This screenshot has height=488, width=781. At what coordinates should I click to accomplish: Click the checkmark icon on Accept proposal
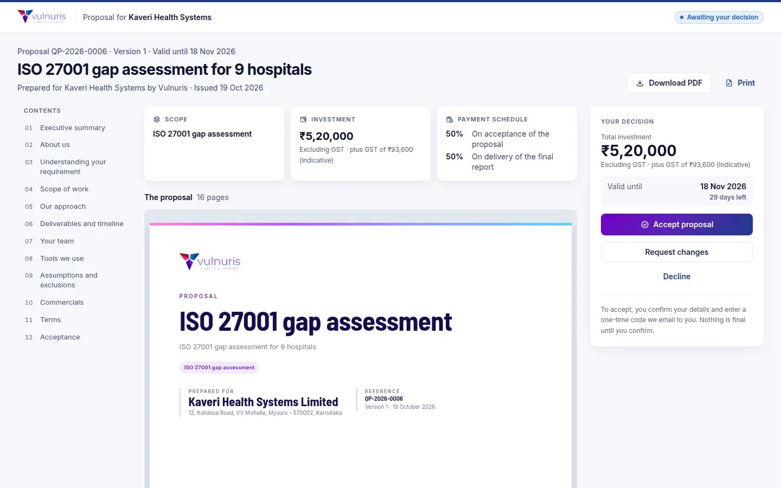[645, 224]
